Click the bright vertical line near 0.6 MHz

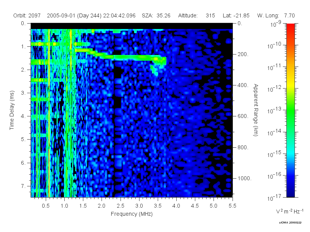coord(49,113)
